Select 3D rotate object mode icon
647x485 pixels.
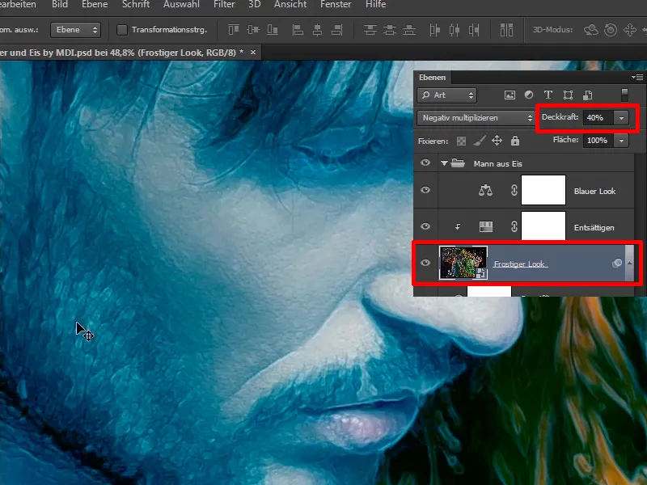pos(591,30)
